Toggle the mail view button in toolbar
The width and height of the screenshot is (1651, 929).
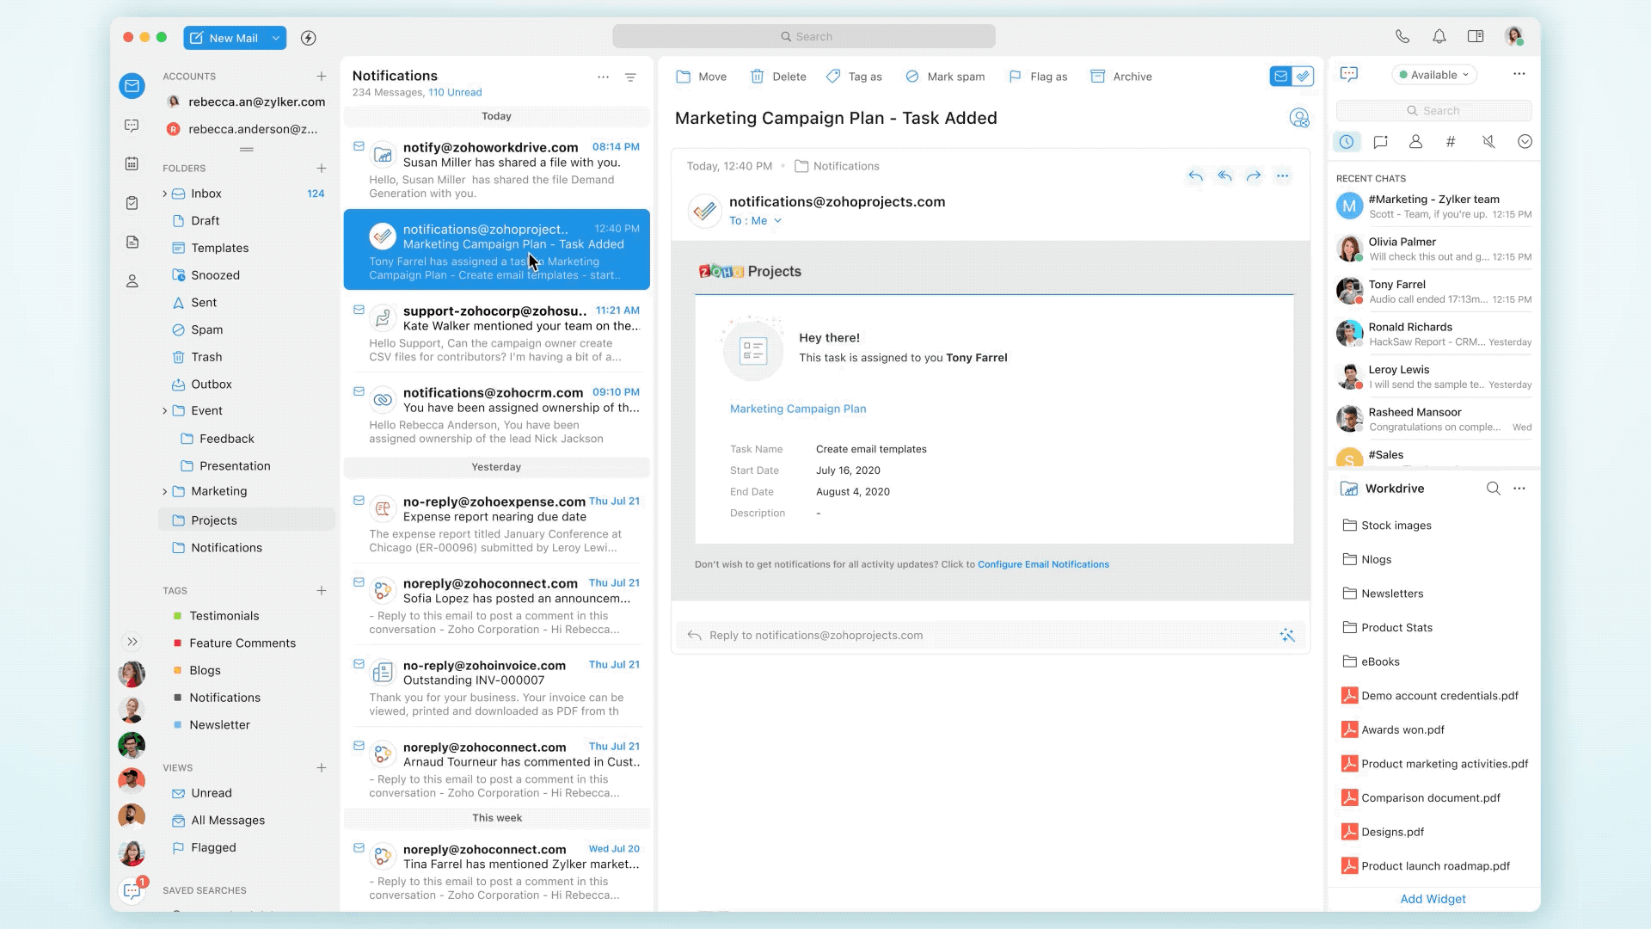pos(1281,77)
